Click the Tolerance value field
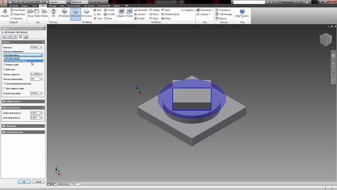The height and width of the screenshot is (190, 337). click(x=35, y=47)
